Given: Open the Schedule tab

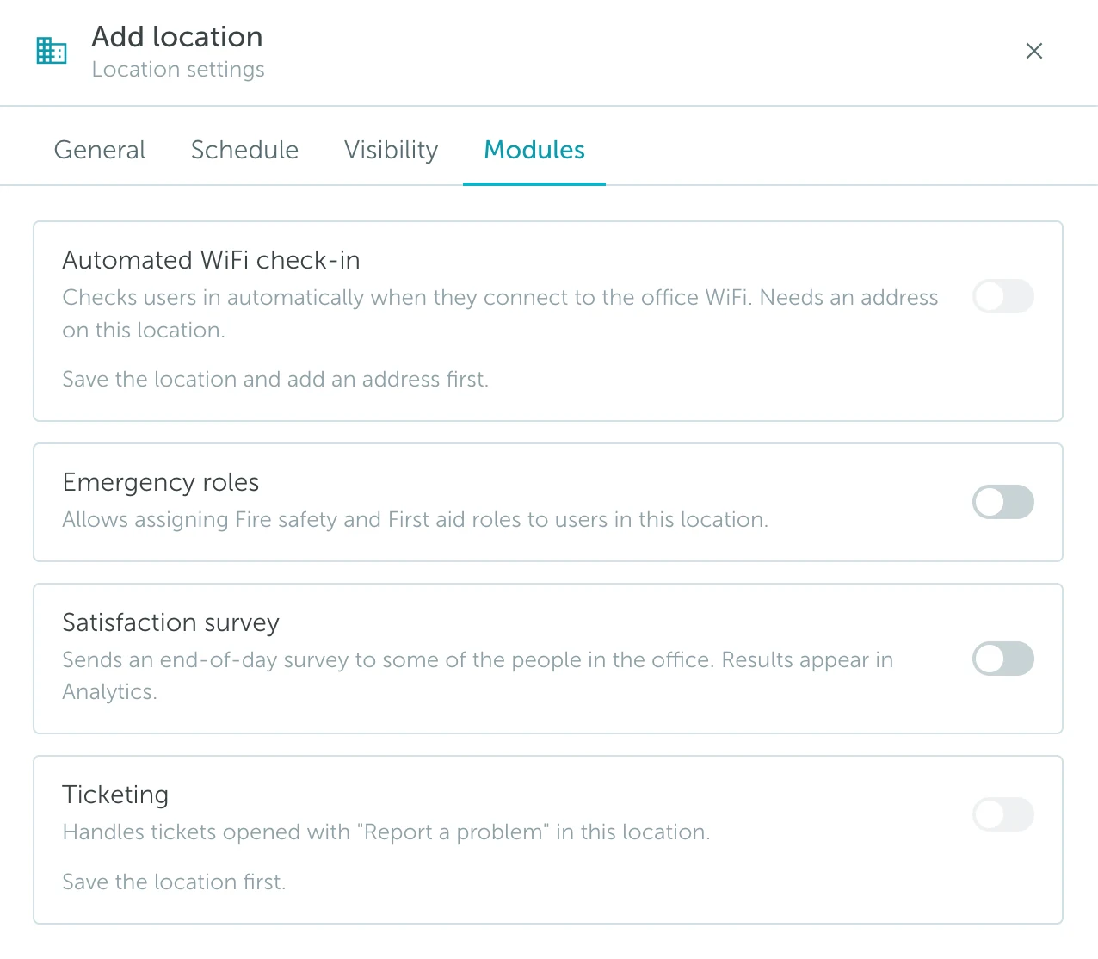Looking at the screenshot, I should click(x=244, y=150).
